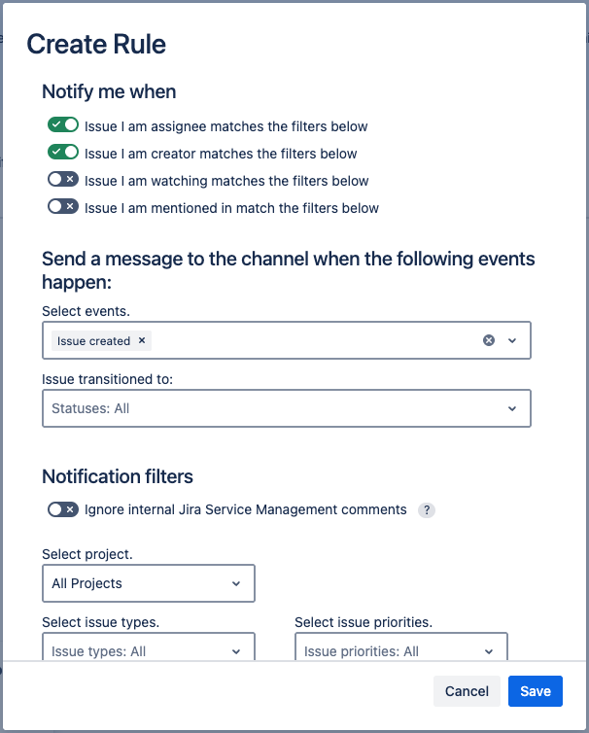The image size is (589, 733).
Task: Click the Save button
Action: [535, 691]
